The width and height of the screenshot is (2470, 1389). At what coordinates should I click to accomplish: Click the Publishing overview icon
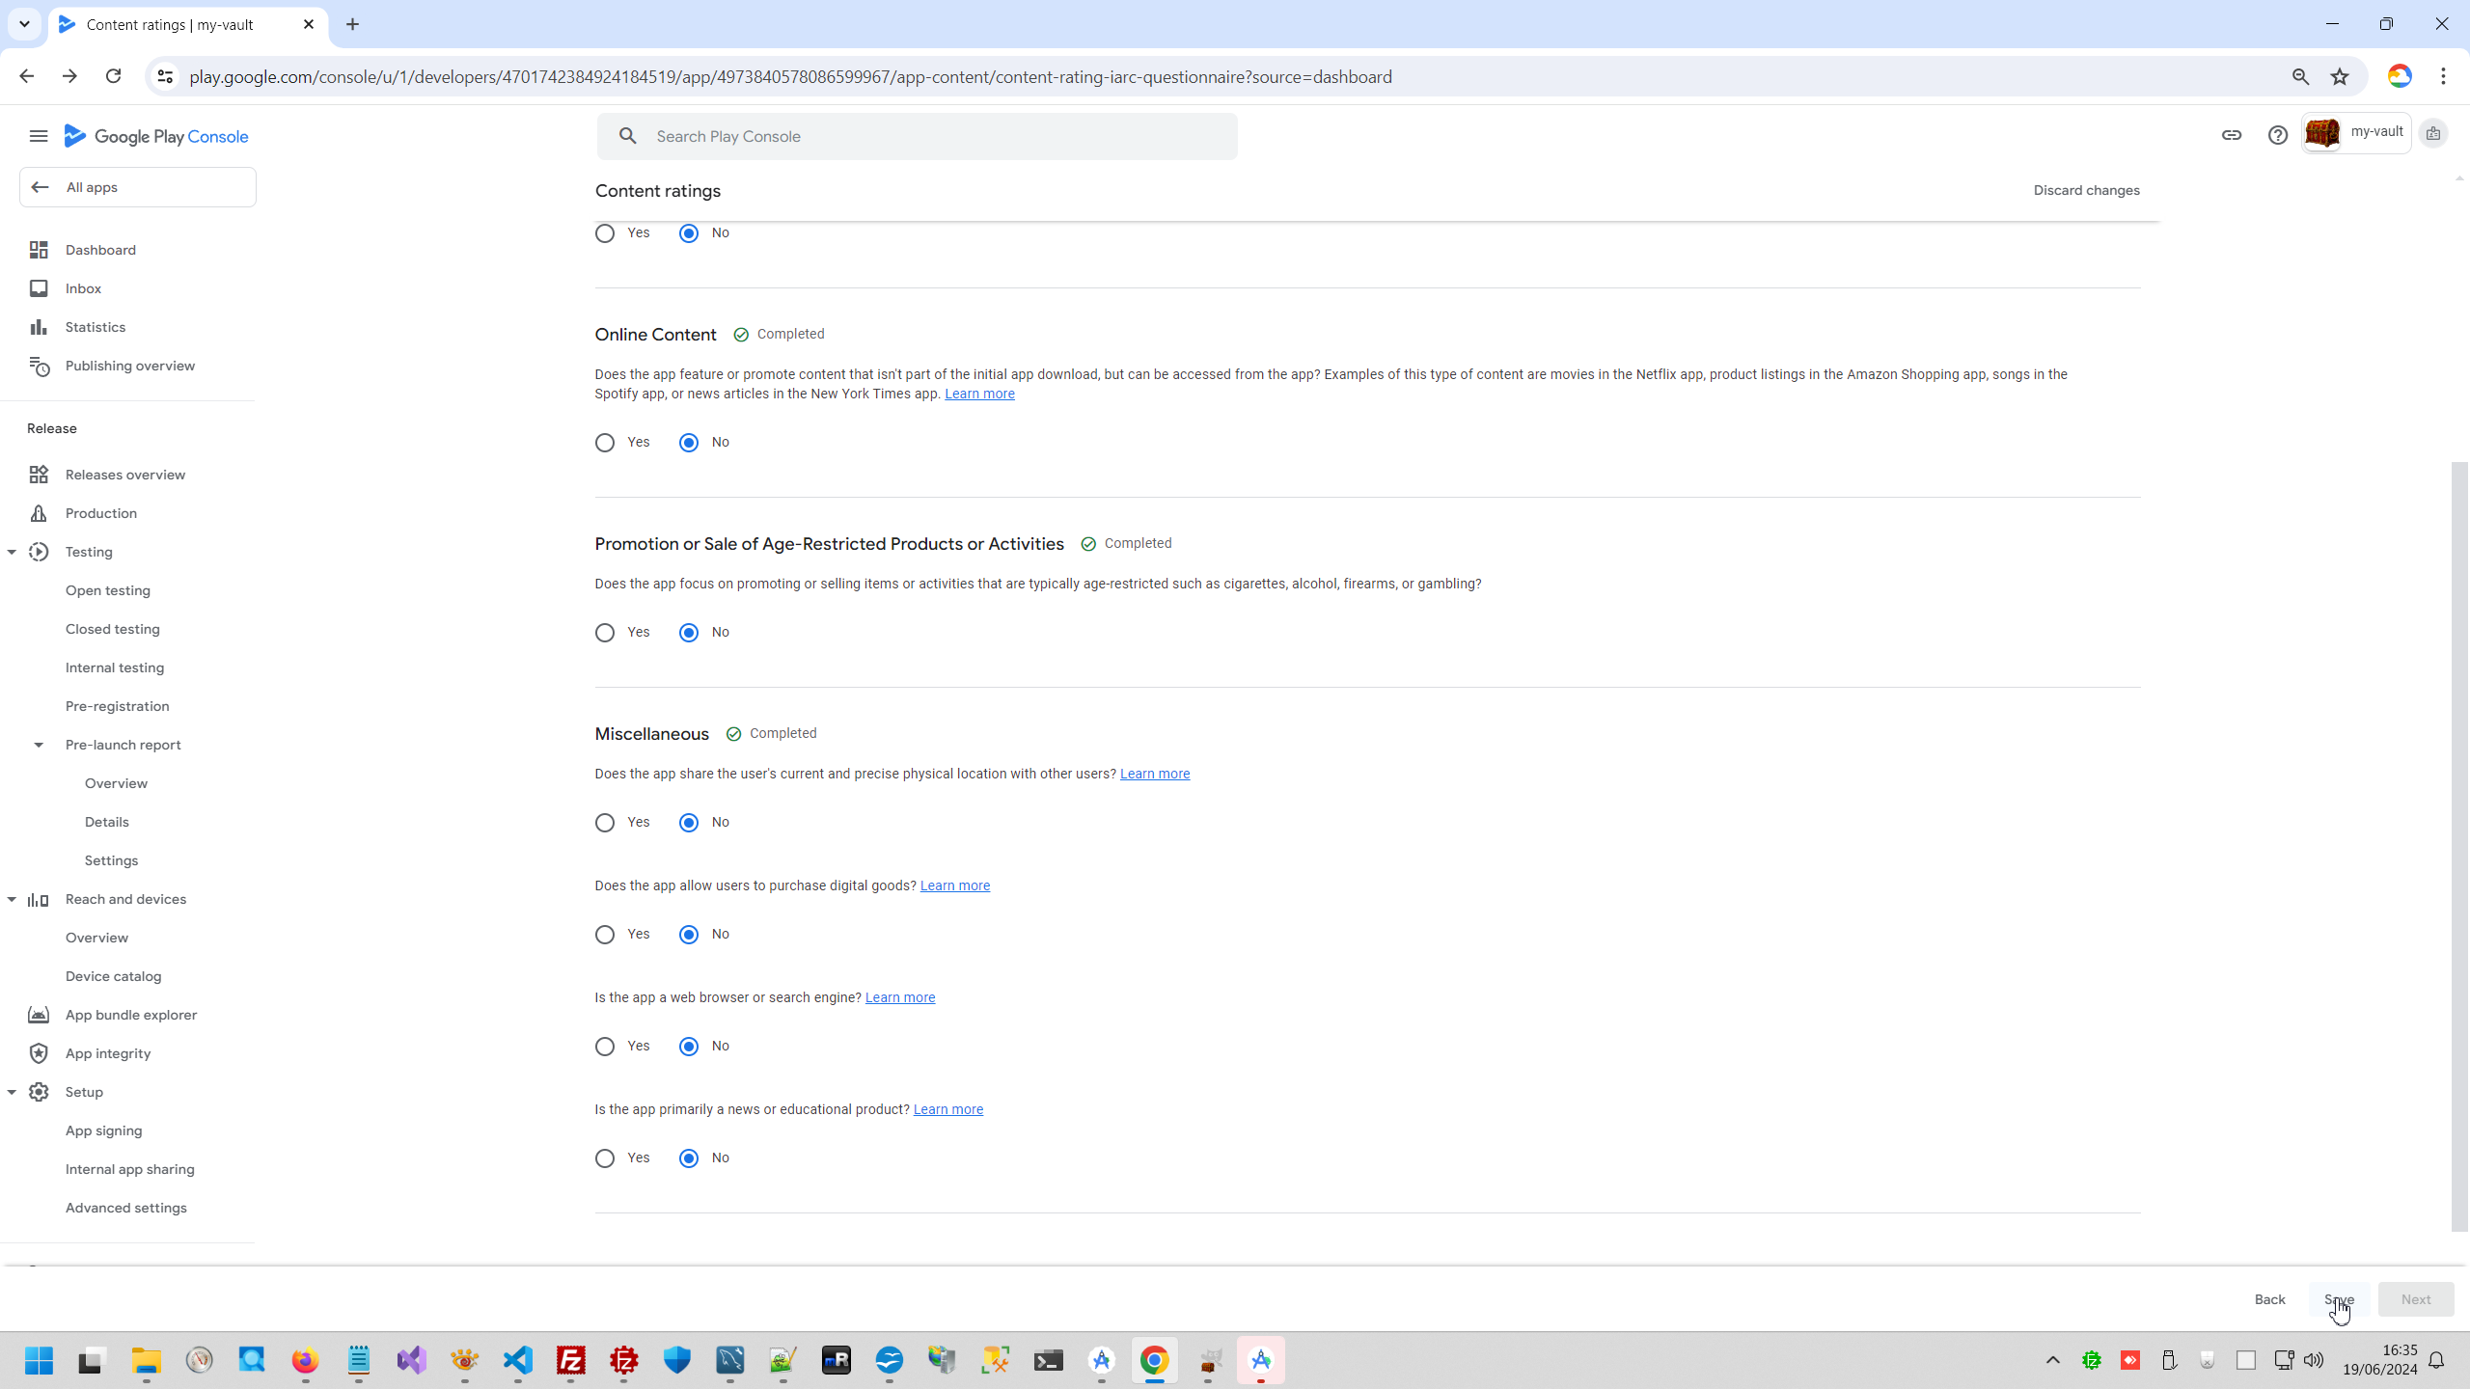[x=39, y=366]
